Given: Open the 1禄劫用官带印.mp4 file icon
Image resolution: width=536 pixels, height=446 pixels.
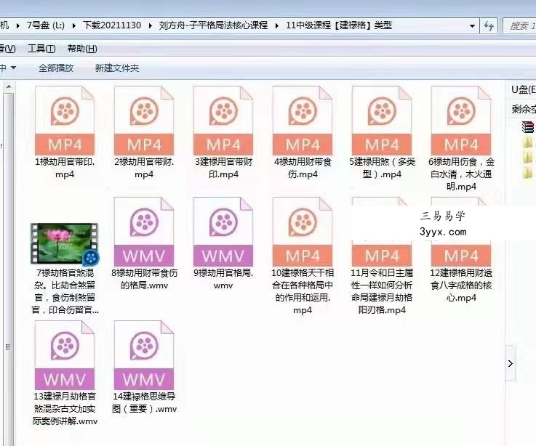Looking at the screenshot, I should pos(65,121).
